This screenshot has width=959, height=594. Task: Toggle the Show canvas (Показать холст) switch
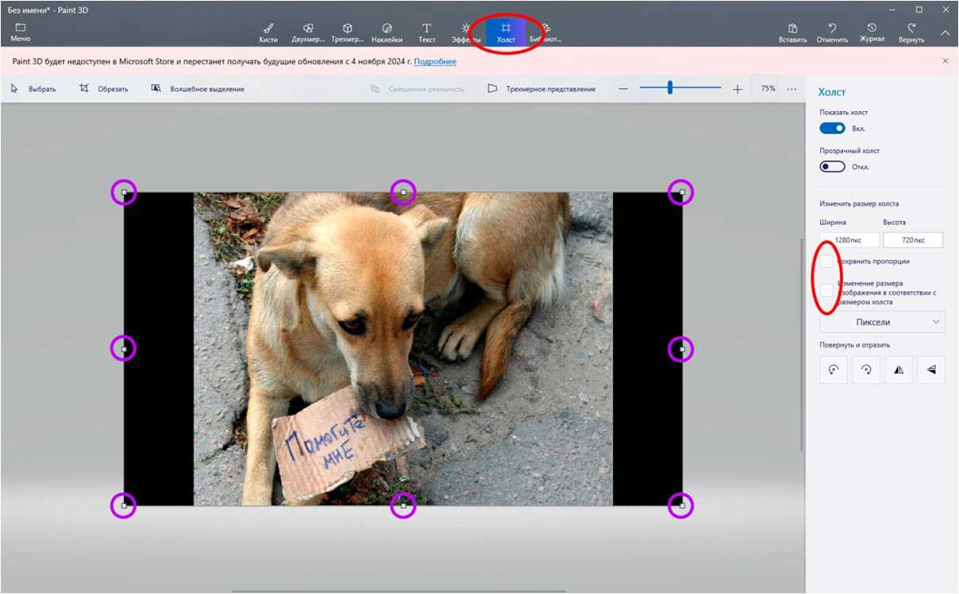click(832, 128)
